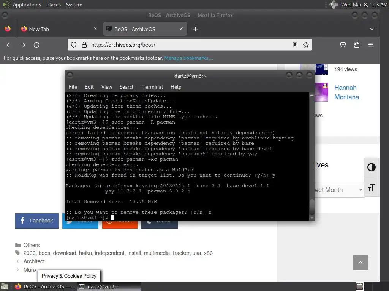Open a new Firefox tab with plus

[x=196, y=29]
